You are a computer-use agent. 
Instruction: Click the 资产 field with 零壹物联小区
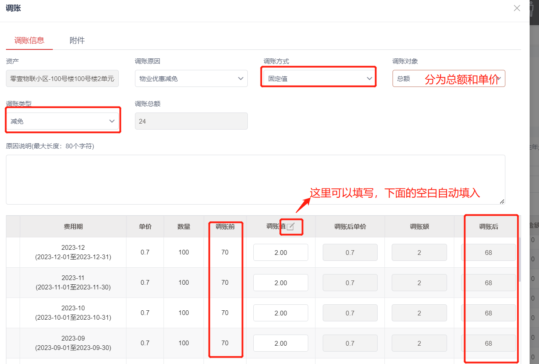62,78
